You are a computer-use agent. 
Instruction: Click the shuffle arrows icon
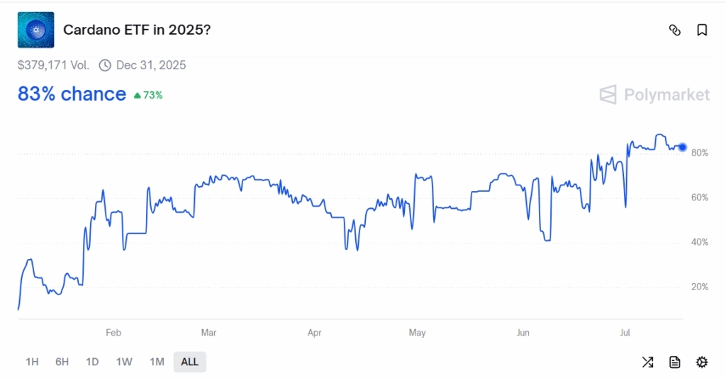tap(647, 362)
